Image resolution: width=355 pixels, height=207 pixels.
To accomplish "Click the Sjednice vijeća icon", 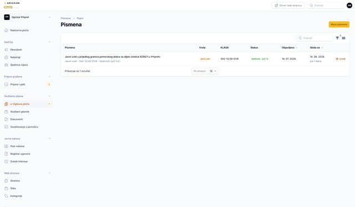I will click(x=6, y=65).
